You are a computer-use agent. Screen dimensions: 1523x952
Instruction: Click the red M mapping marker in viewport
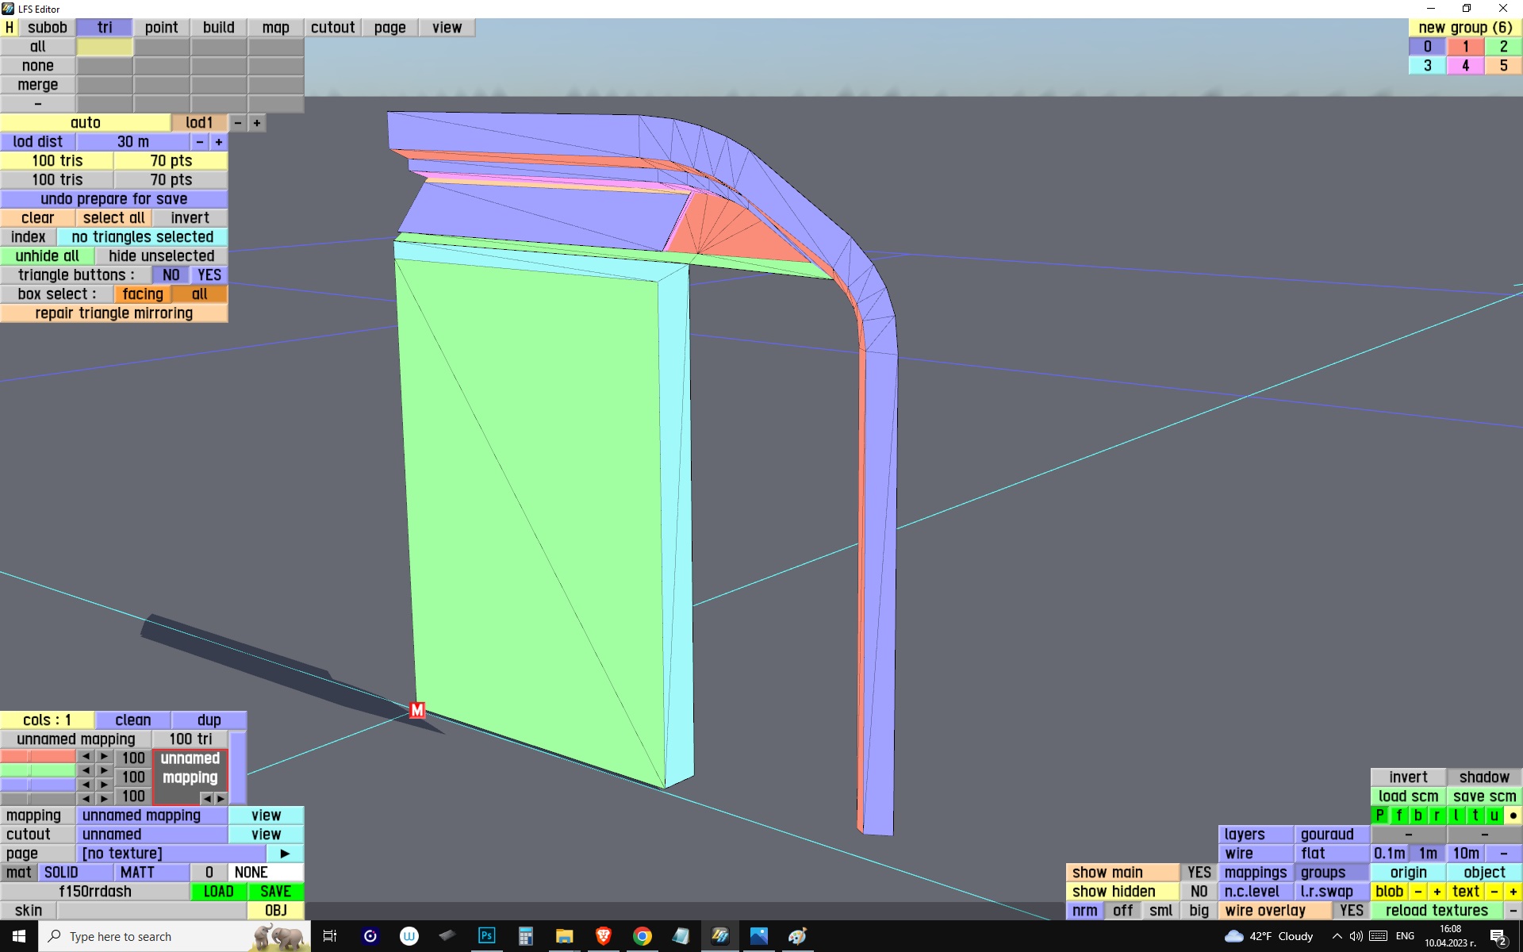417,710
